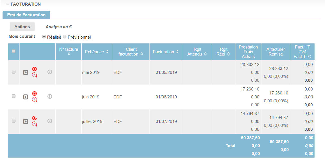
Task: Click the red clock-dollar icon for juin 2019
Action: tap(34, 100)
